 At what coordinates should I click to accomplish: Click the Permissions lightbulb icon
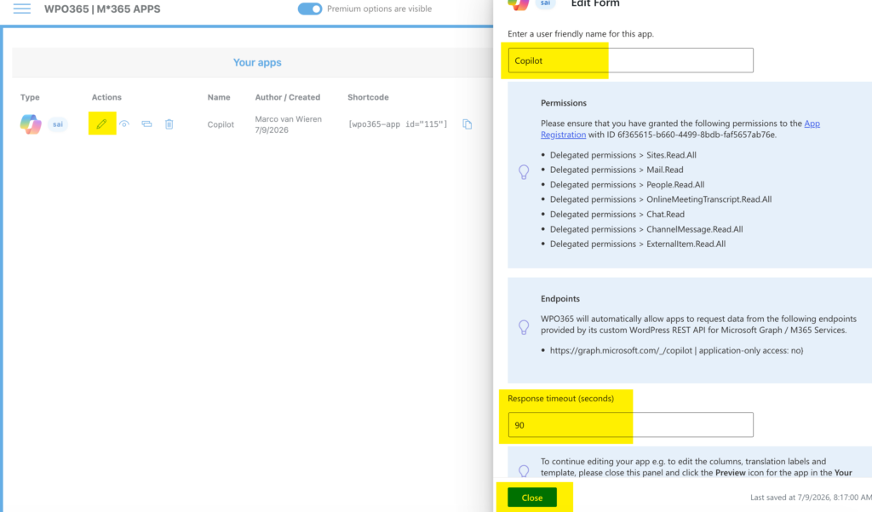[524, 172]
